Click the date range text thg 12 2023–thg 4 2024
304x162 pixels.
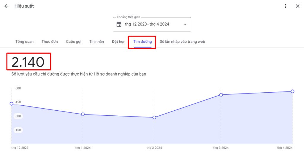[x=147, y=24]
